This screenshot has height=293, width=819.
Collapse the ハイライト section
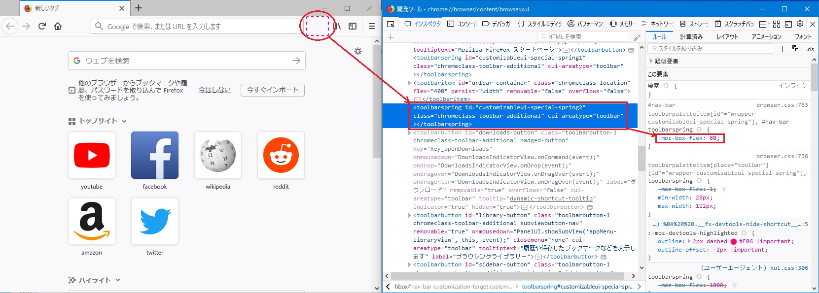tap(118, 280)
